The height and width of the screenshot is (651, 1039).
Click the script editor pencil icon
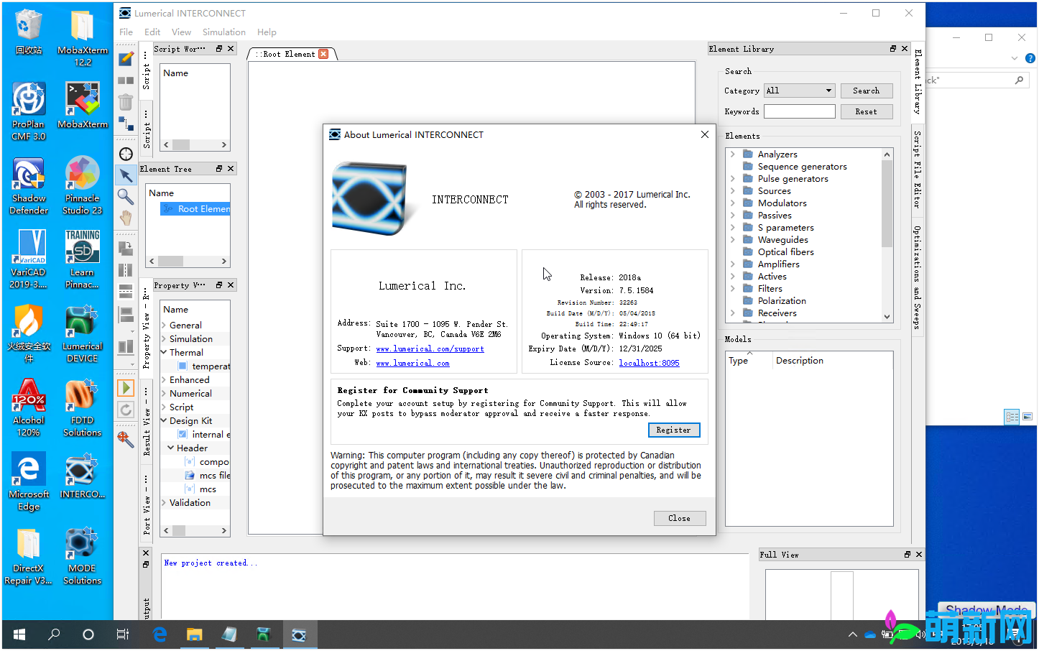tap(126, 57)
